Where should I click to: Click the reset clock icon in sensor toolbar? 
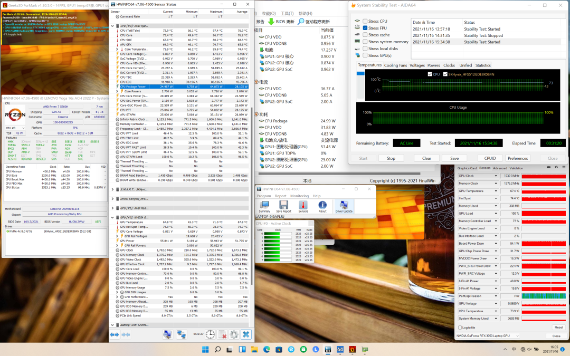210,334
